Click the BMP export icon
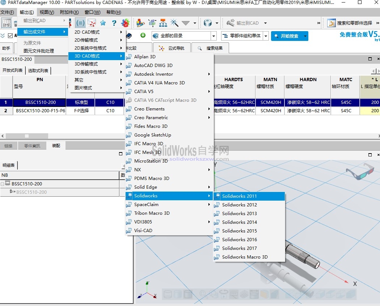Screen dimensions: 380x306 pos(7,24)
